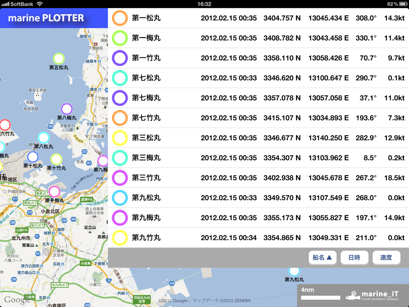The width and height of the screenshot is (409, 307).
Task: Select the 第五松丸 ship marker on map
Action: click(x=58, y=59)
